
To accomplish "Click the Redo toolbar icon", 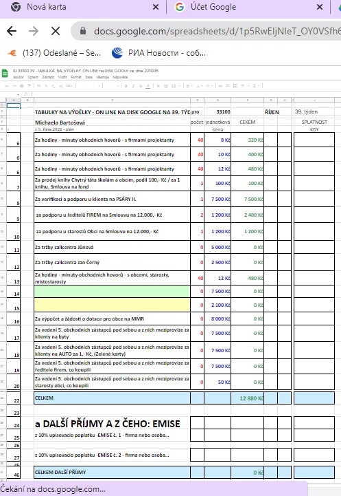I will point(14,86).
